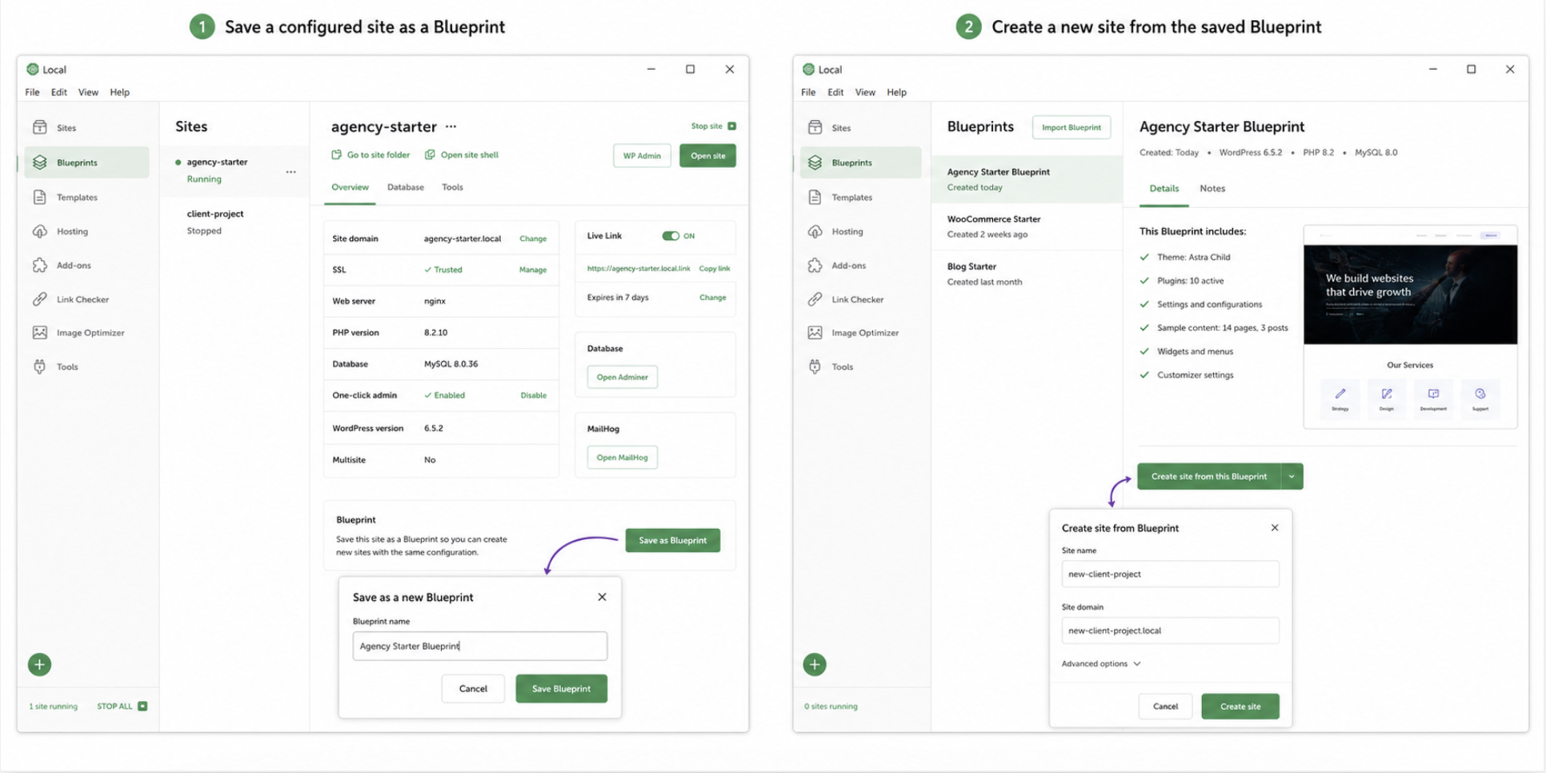Switch to the Database tab
This screenshot has height=773, width=1546.
pyautogui.click(x=406, y=187)
